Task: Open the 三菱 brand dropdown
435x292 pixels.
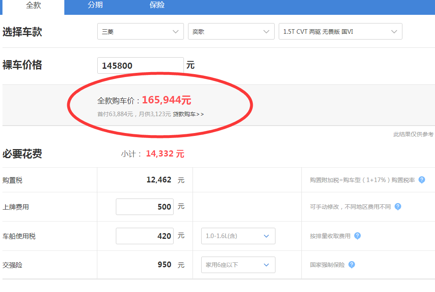Action: [x=140, y=31]
